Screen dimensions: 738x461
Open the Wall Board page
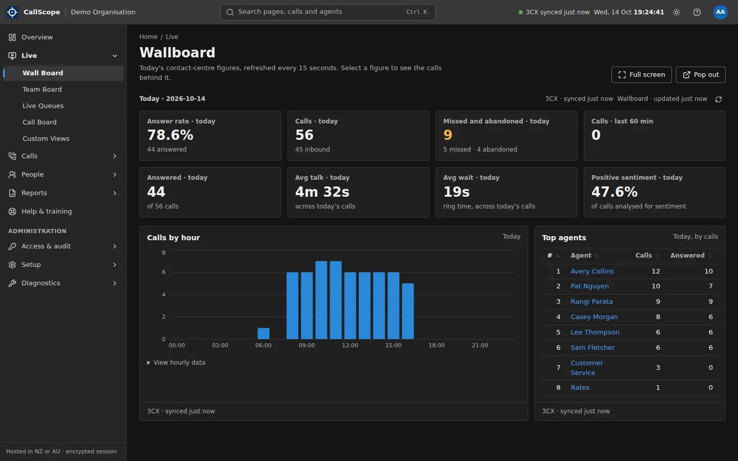(x=64, y=73)
